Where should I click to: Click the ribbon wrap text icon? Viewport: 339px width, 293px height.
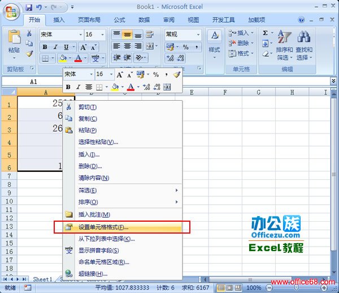click(x=150, y=35)
